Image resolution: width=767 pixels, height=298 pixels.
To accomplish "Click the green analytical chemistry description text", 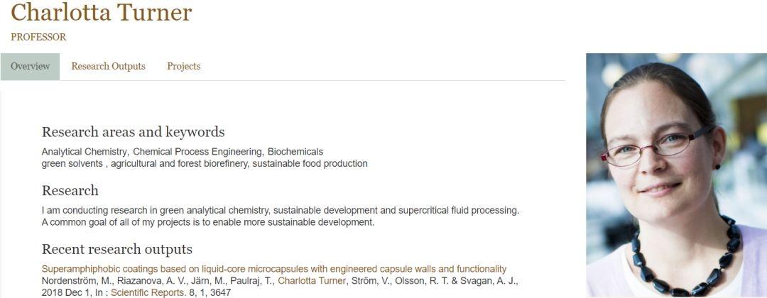I will [x=280, y=211].
